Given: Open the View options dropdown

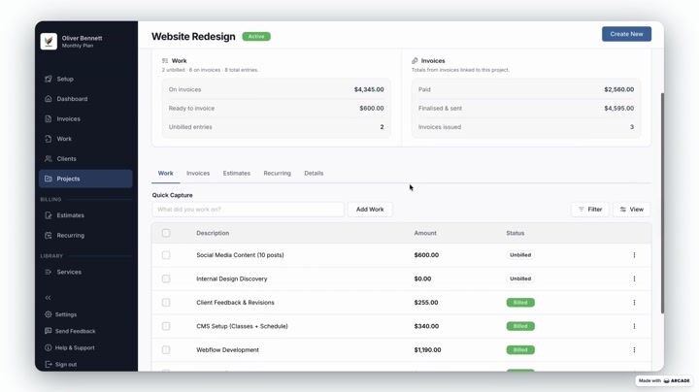Looking at the screenshot, I should point(631,210).
